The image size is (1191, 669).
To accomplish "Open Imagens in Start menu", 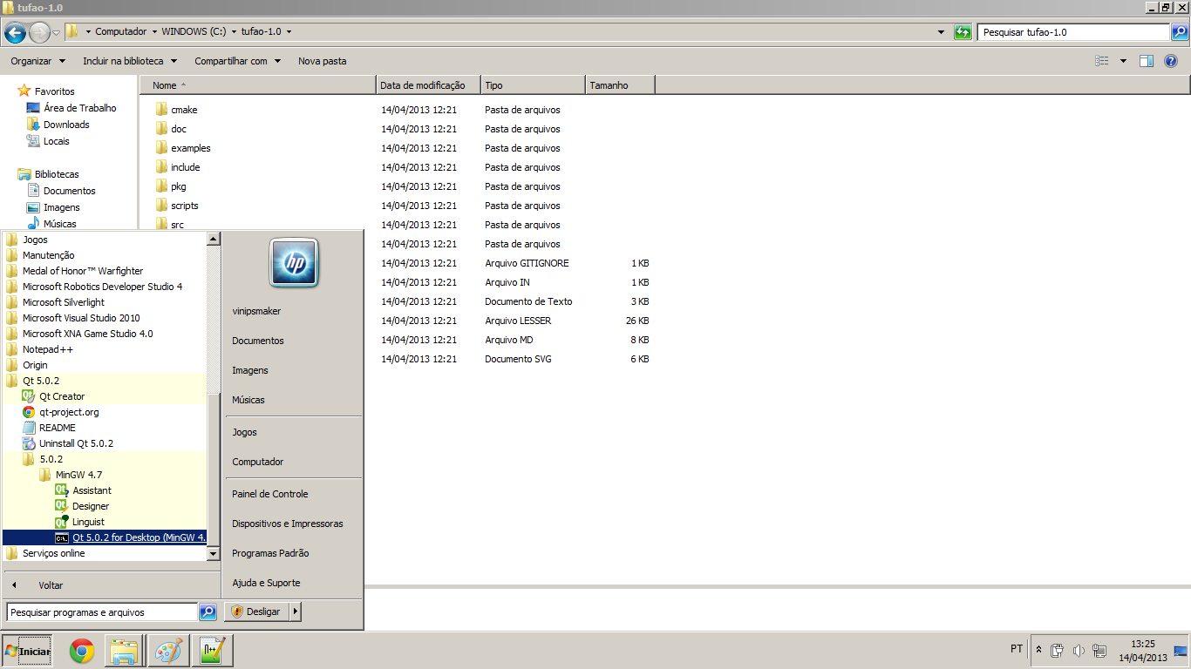I will click(x=250, y=370).
